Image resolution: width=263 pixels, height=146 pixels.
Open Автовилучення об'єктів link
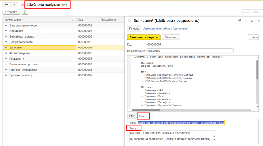point(166,29)
